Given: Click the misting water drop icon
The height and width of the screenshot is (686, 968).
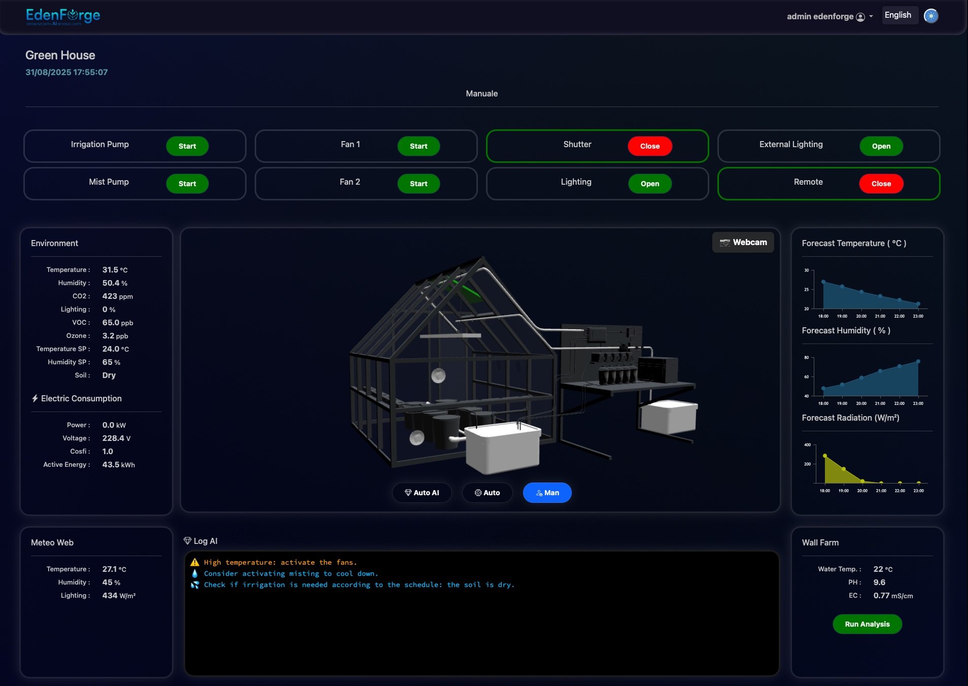Looking at the screenshot, I should [195, 573].
